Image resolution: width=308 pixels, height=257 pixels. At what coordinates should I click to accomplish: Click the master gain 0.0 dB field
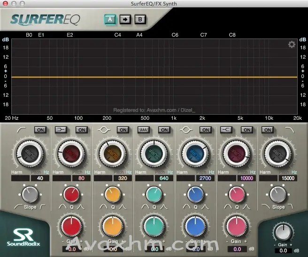pos(283,251)
